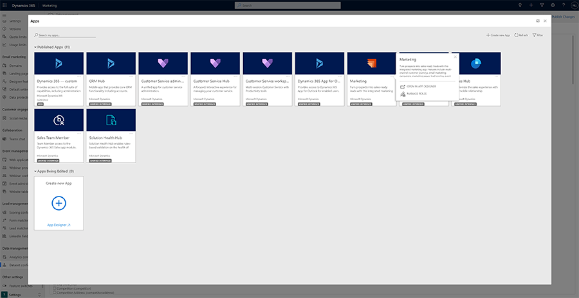Click the Dynamics 365 App for Outlook logo

point(319,64)
